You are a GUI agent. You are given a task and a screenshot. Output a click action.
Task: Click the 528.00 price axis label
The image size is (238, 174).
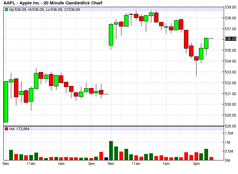tap(231, 126)
